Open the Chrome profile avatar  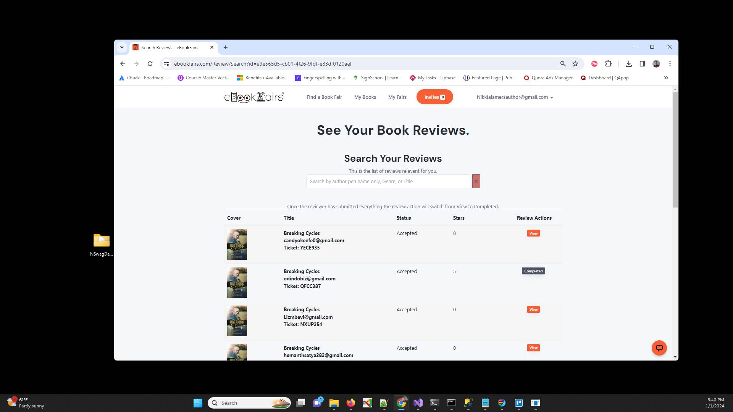[656, 64]
